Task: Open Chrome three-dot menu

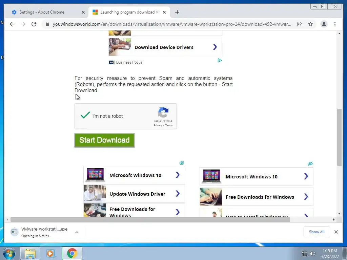Action: coord(335,24)
